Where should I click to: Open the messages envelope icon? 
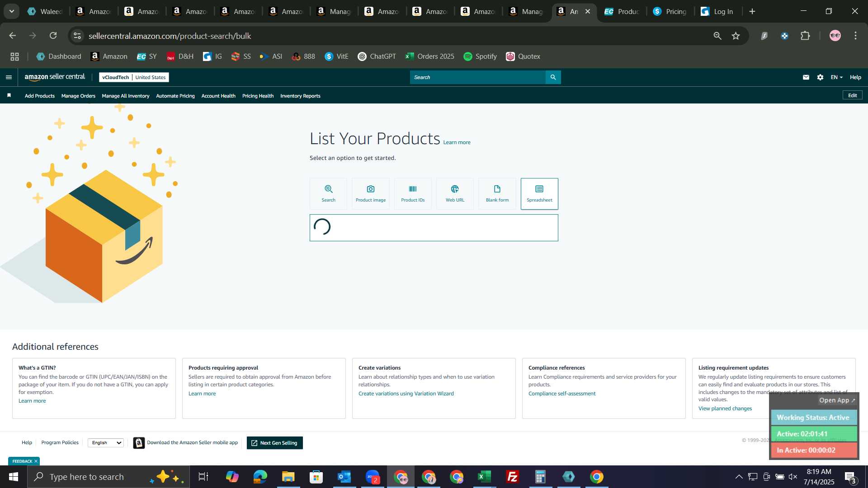click(806, 77)
